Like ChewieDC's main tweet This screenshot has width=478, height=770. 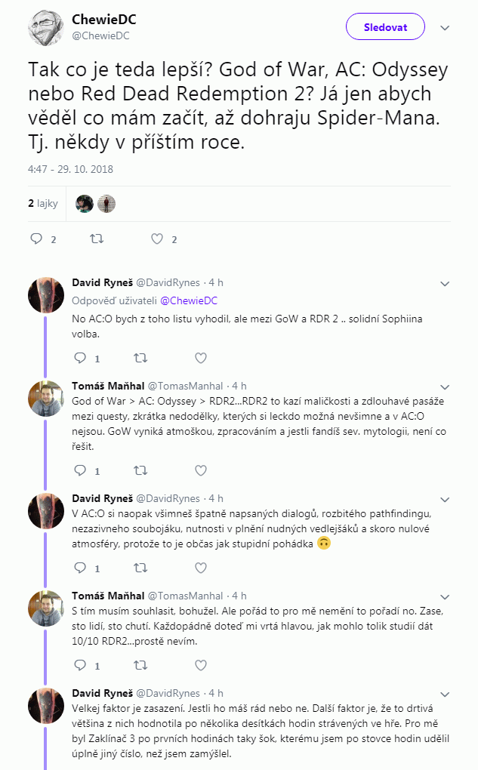click(x=157, y=239)
